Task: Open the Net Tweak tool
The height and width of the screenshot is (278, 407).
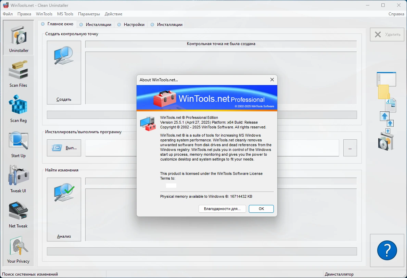Action: tap(18, 214)
